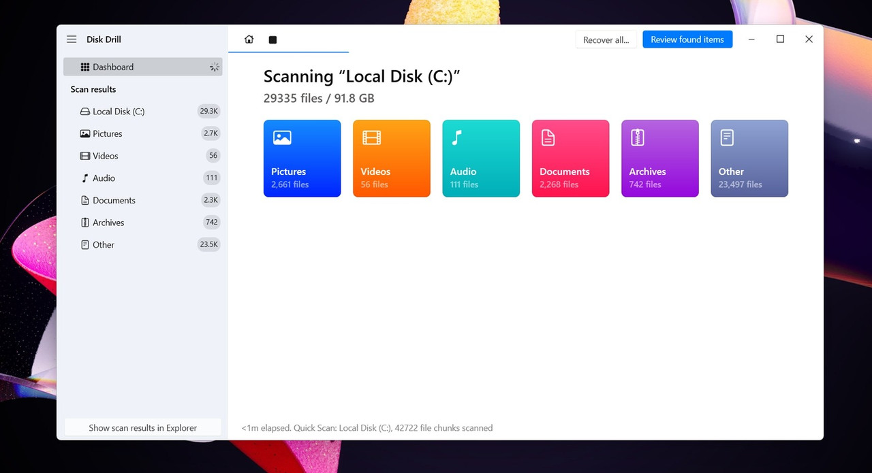This screenshot has width=872, height=473.
Task: Open Archives in the sidebar
Action: 142,223
